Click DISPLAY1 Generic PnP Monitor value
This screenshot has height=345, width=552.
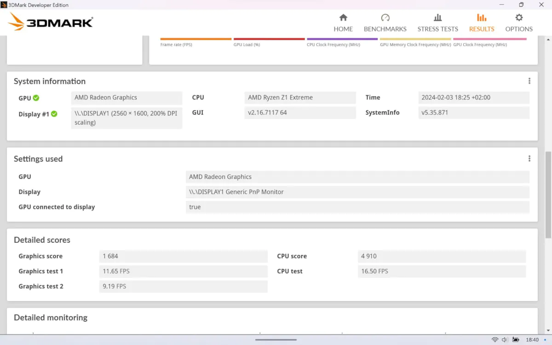pyautogui.click(x=357, y=192)
